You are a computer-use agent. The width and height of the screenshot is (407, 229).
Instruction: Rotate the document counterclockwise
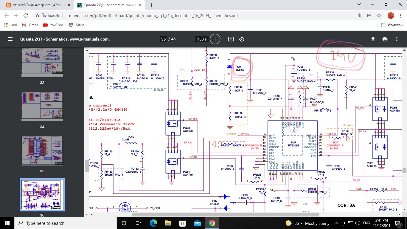242,39
